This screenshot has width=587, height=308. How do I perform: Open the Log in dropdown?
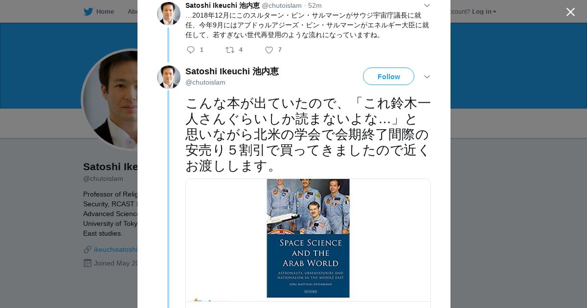pyautogui.click(x=484, y=12)
